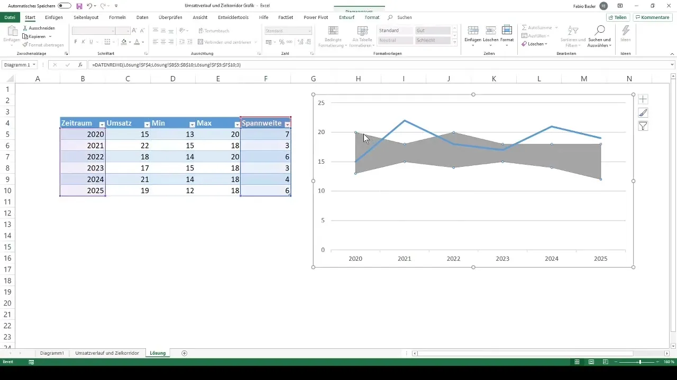Click the fill color bucket icon
This screenshot has width=677, height=380.
coord(124,42)
